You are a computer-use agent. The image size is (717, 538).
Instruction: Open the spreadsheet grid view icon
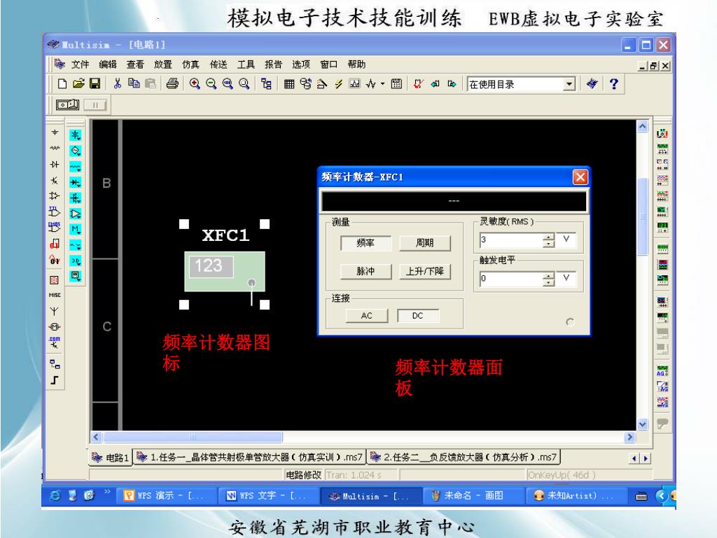[x=289, y=84]
